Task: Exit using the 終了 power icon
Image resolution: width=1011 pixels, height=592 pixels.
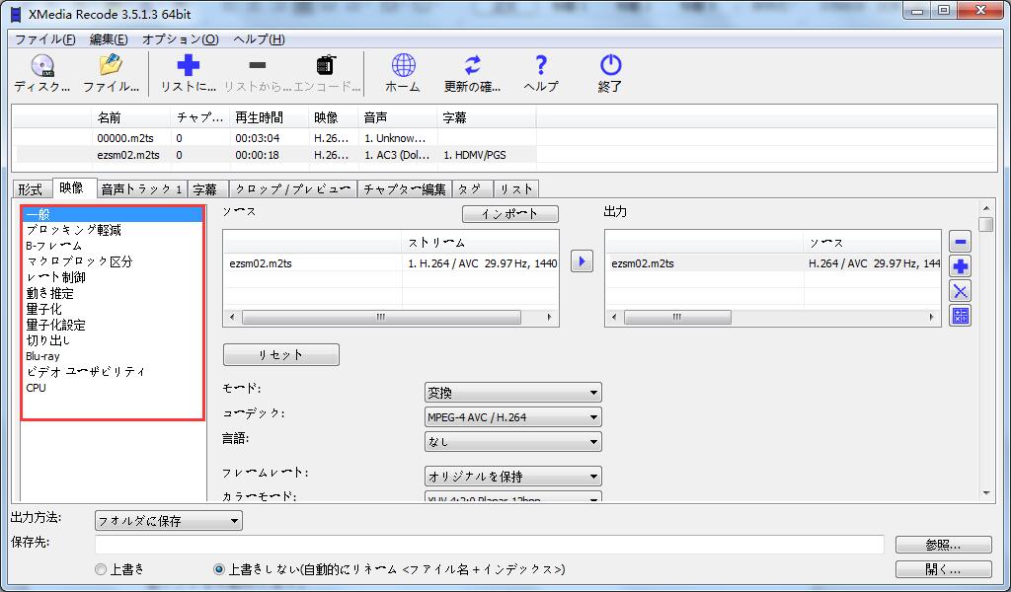Action: coord(610,73)
